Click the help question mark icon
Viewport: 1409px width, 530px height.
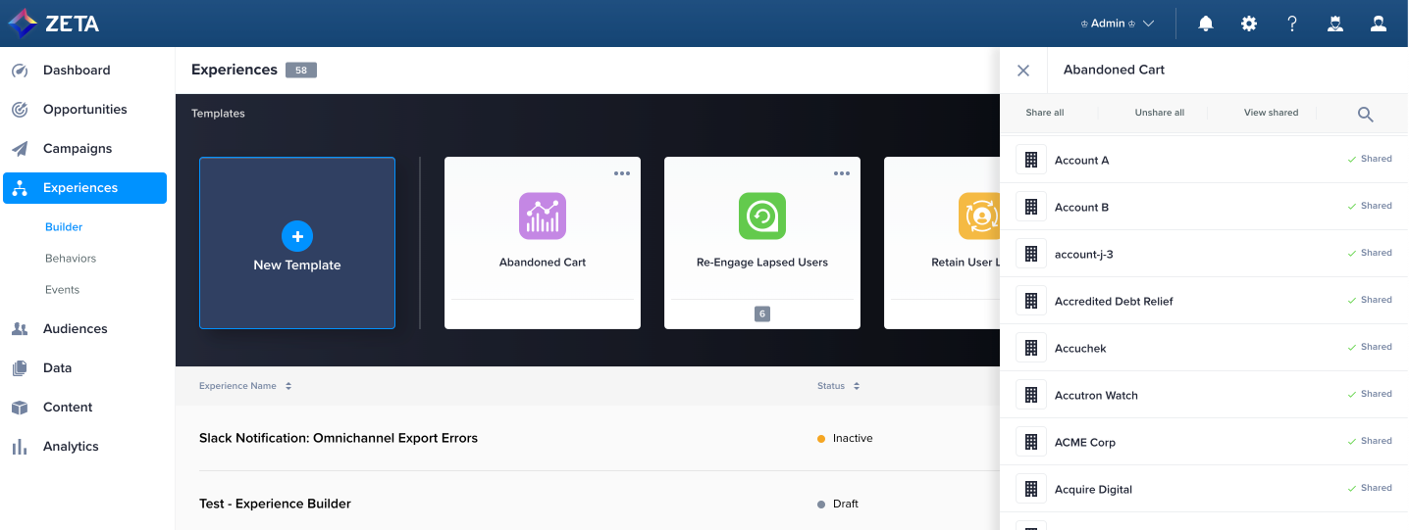coord(1292,24)
